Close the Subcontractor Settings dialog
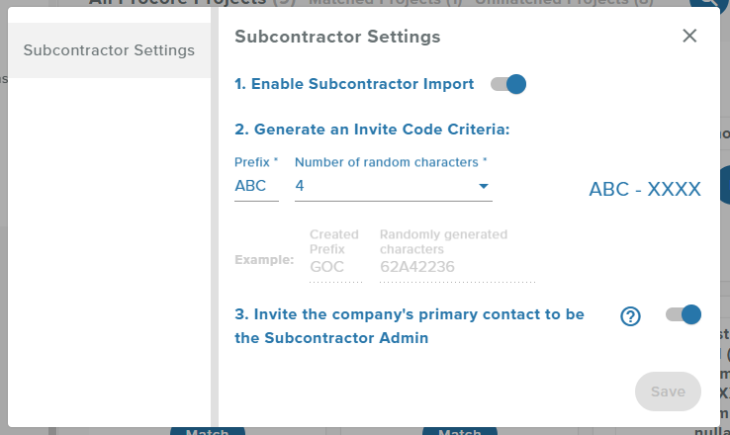The height and width of the screenshot is (435, 730). 689,36
